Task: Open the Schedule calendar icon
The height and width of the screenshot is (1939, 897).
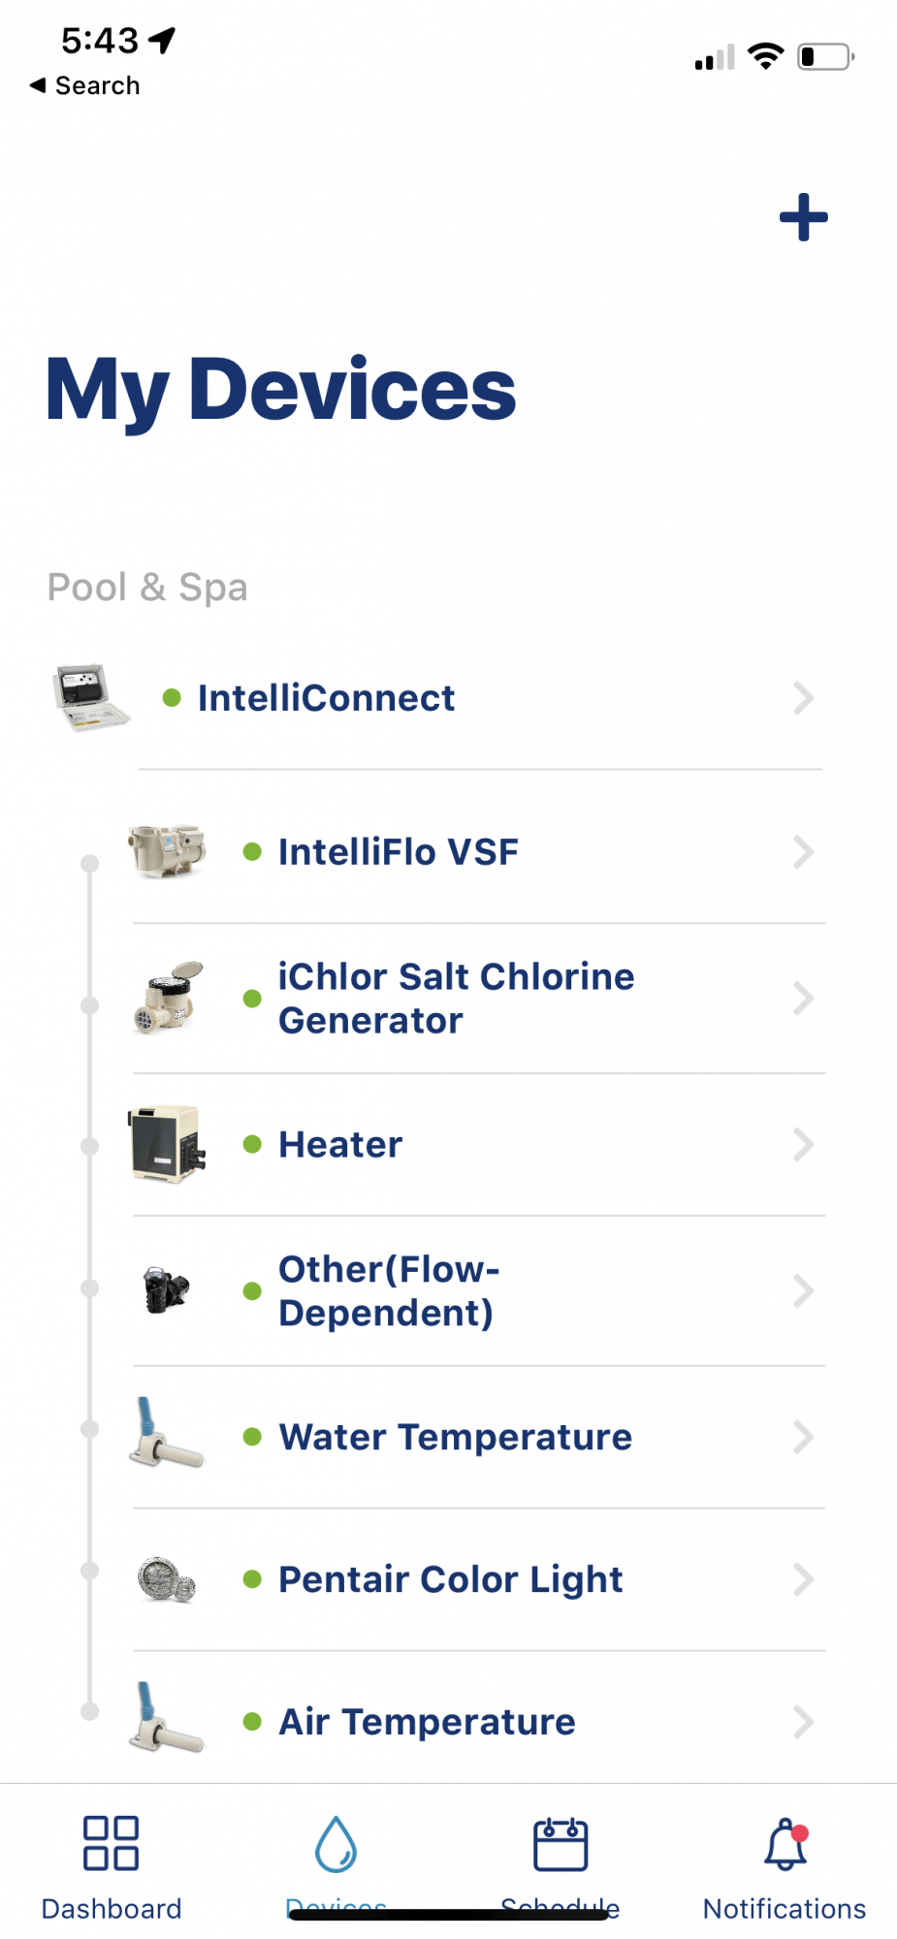Action: tap(561, 1844)
